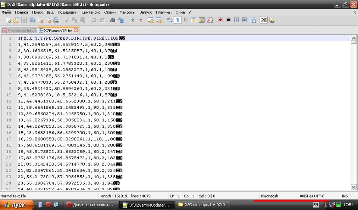Play back the recorded macro
This screenshot has width=358, height=210.
(236, 20)
